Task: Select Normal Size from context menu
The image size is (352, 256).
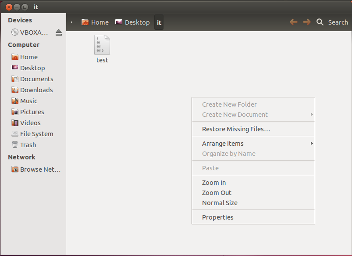Action: (253, 203)
